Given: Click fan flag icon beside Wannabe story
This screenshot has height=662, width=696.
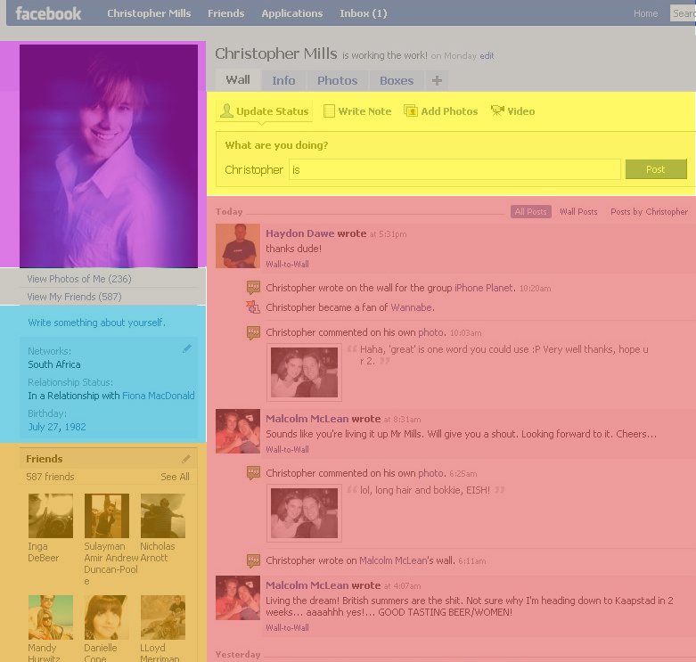Looking at the screenshot, I should coord(253,307).
